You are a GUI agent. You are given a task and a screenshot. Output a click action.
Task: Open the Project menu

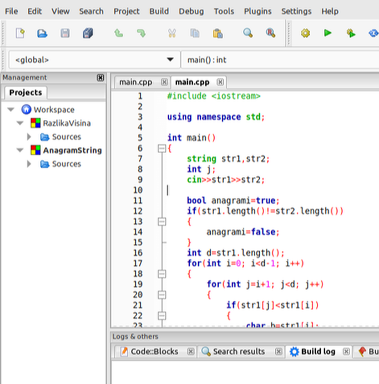127,11
